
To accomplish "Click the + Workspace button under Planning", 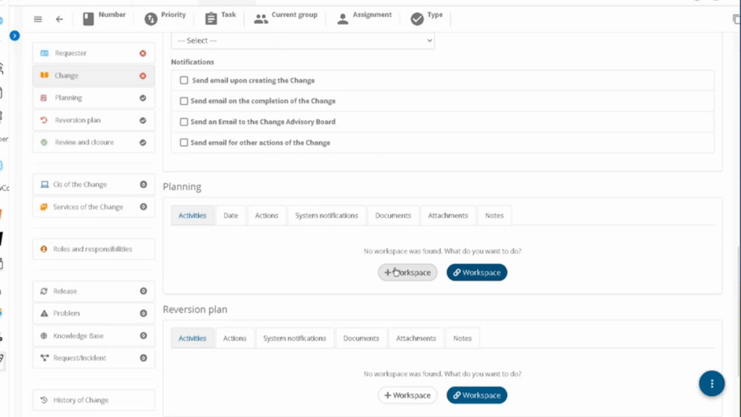I will point(408,272).
